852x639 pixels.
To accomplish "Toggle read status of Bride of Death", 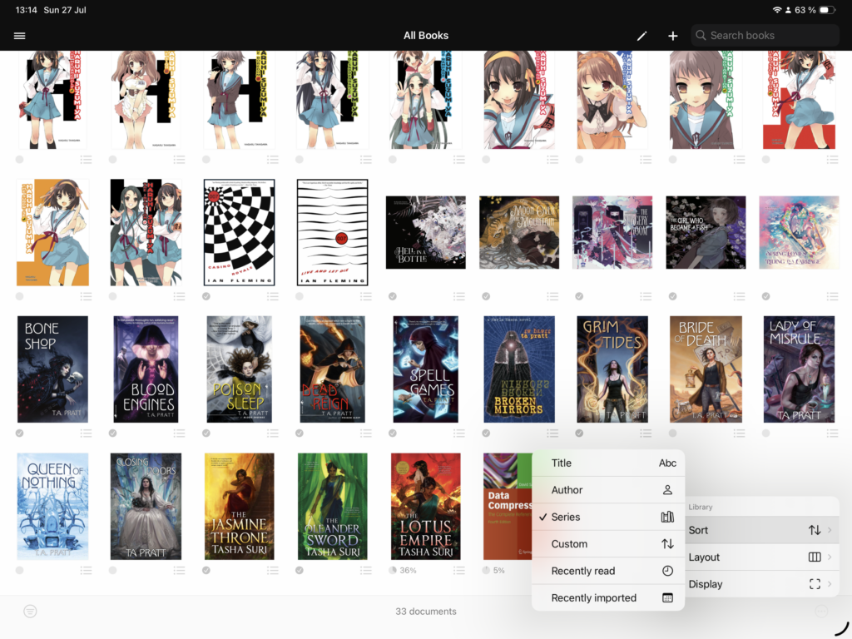I will 672,433.
